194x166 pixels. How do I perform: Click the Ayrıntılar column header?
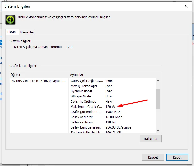(115, 75)
